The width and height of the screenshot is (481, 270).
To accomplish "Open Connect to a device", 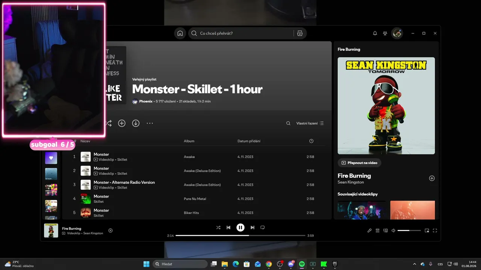I will [x=386, y=231].
